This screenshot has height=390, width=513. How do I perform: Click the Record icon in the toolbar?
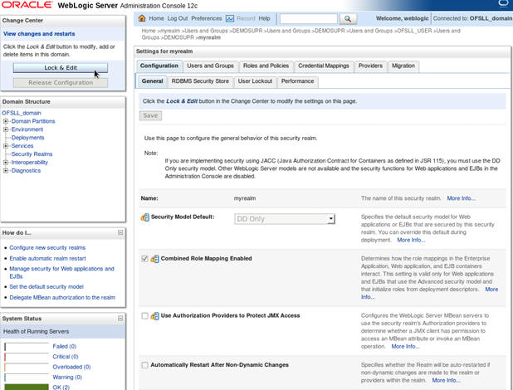[x=230, y=18]
